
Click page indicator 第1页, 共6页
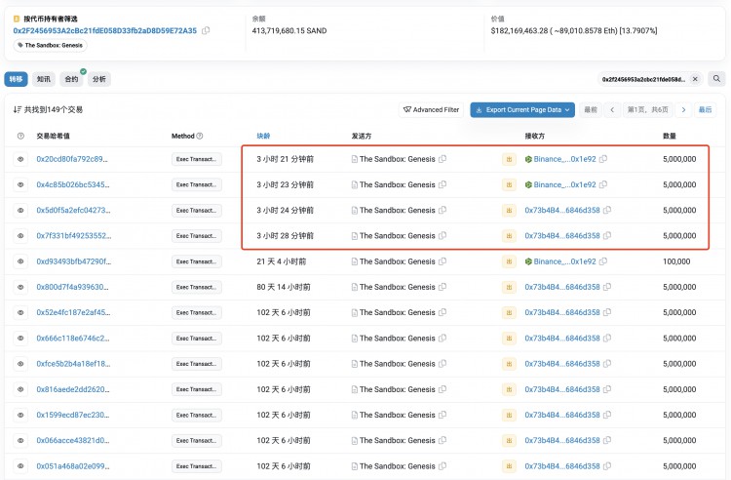tap(647, 109)
